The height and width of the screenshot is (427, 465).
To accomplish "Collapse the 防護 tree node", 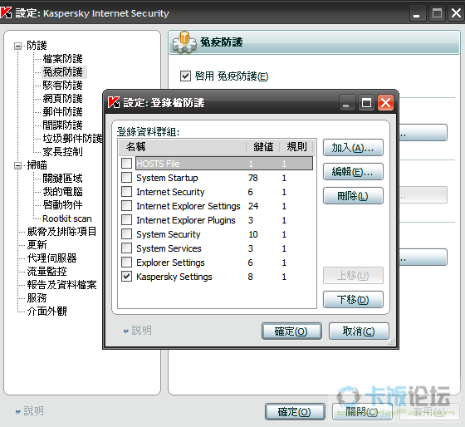I will [17, 46].
